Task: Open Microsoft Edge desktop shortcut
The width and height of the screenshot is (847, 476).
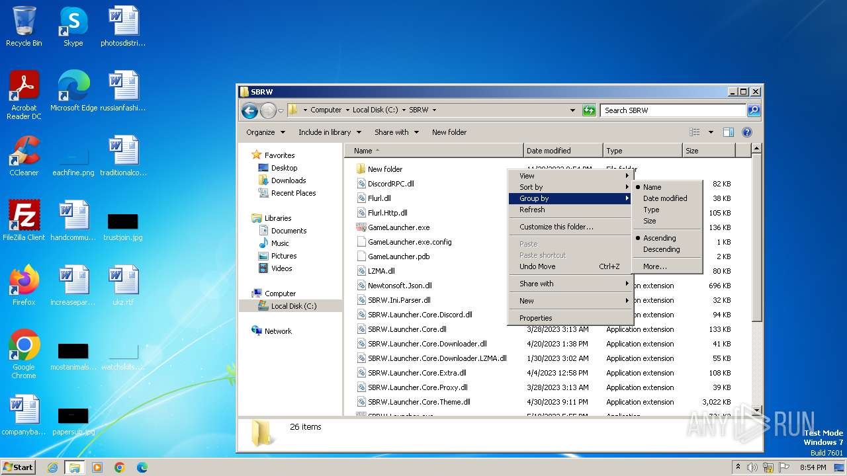Action: click(x=73, y=91)
